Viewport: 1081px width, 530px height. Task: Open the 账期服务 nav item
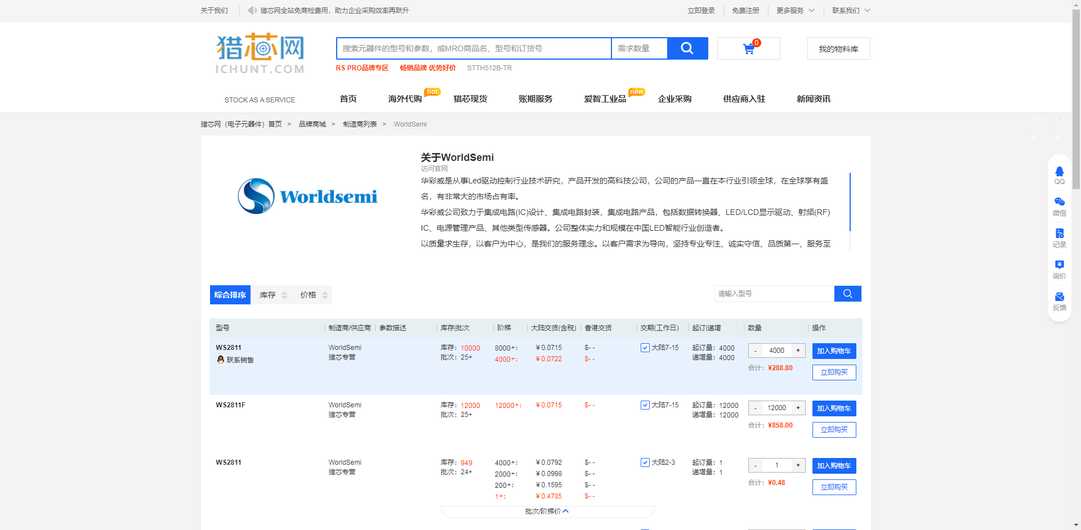tap(535, 99)
